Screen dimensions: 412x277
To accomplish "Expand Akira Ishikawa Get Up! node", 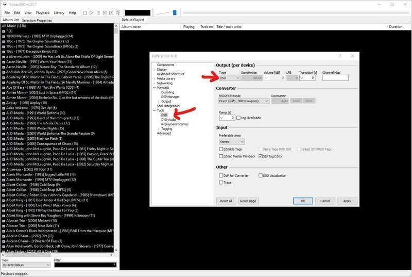I will [4, 108].
